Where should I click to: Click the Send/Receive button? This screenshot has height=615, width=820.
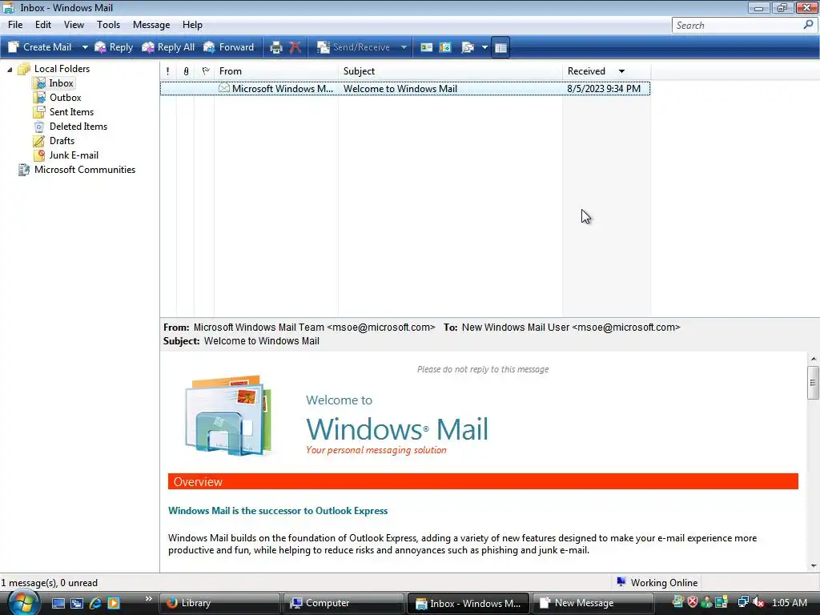[x=354, y=47]
